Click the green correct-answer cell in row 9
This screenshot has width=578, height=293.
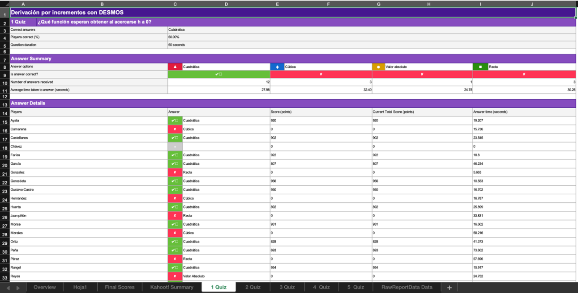coord(218,74)
